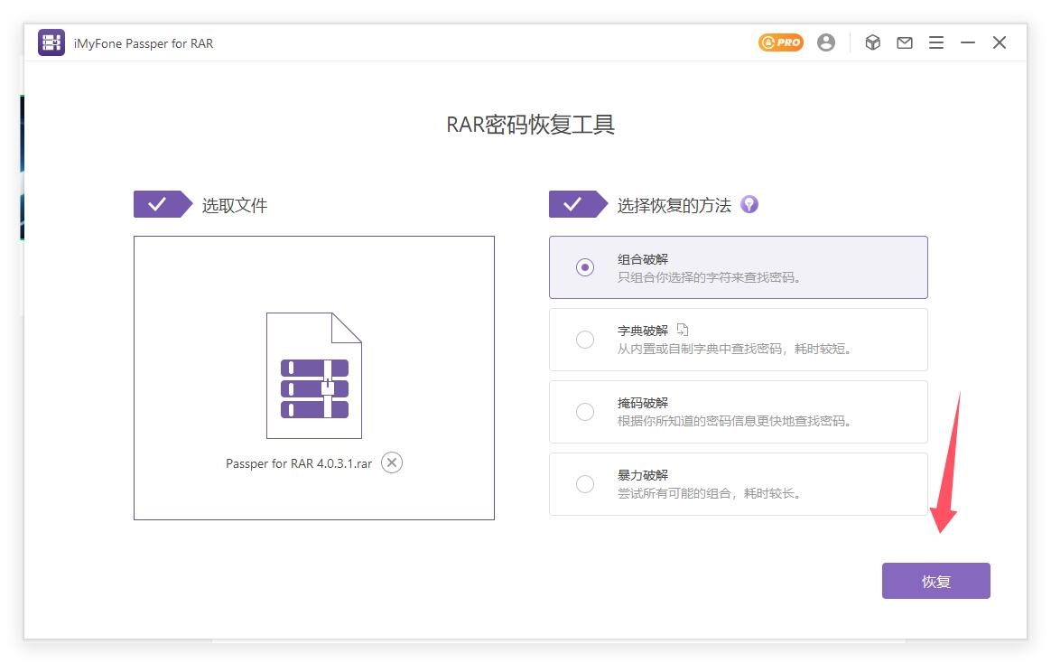This screenshot has width=1051, height=663.
Task: Select 组合破解 radio button
Action: (584, 267)
